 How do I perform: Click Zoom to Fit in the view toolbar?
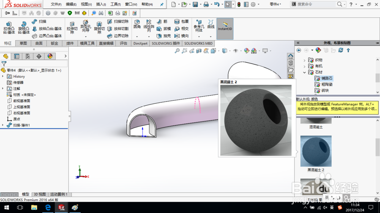click(177, 51)
